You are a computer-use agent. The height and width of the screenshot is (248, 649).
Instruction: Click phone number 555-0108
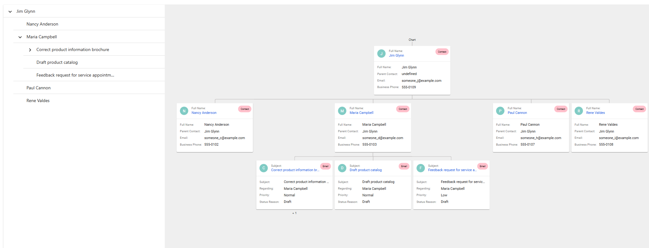click(606, 144)
